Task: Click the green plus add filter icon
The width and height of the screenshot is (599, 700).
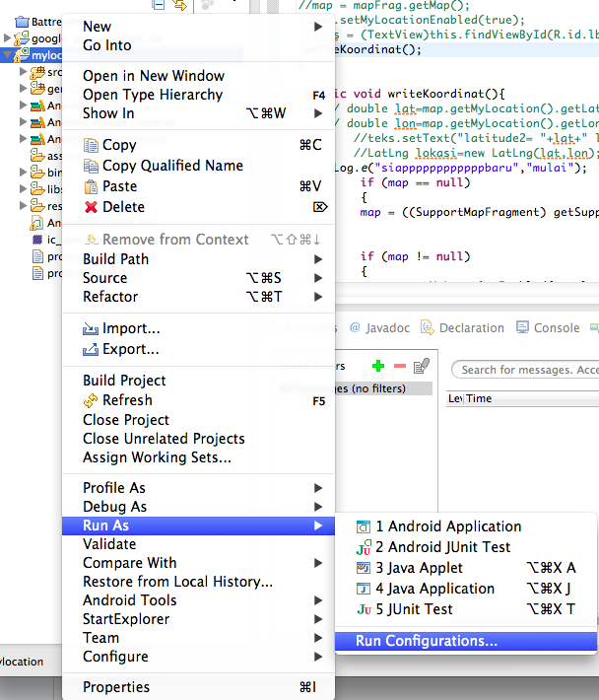Action: [x=378, y=366]
